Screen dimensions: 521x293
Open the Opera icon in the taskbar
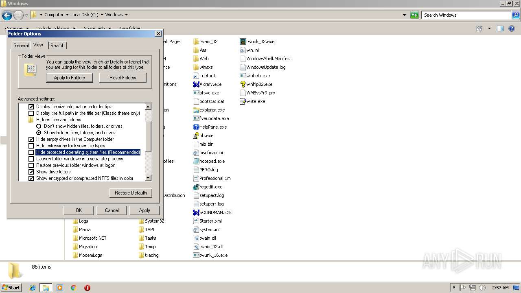click(87, 288)
